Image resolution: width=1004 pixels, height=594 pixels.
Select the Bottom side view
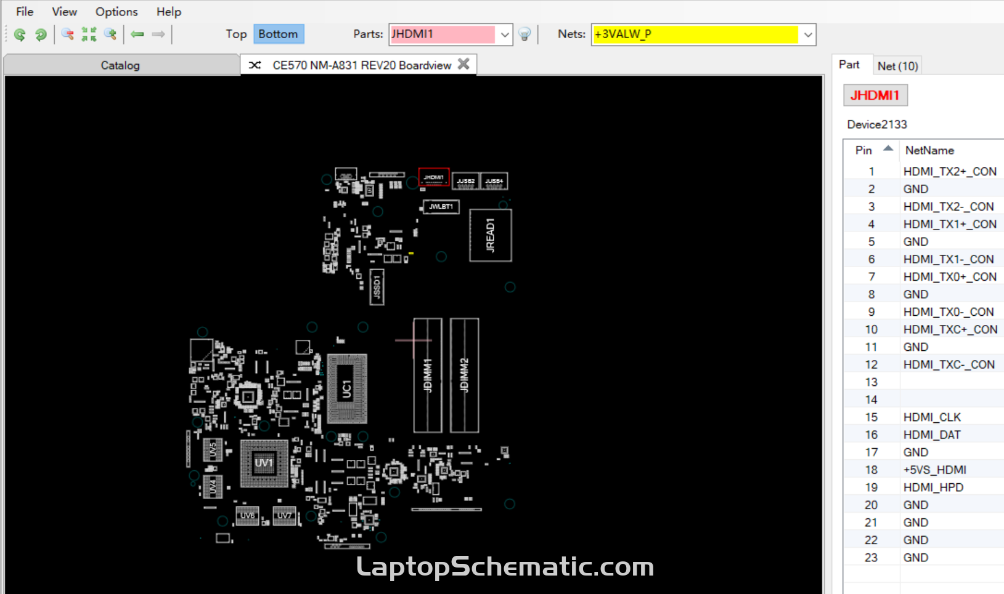(x=278, y=34)
